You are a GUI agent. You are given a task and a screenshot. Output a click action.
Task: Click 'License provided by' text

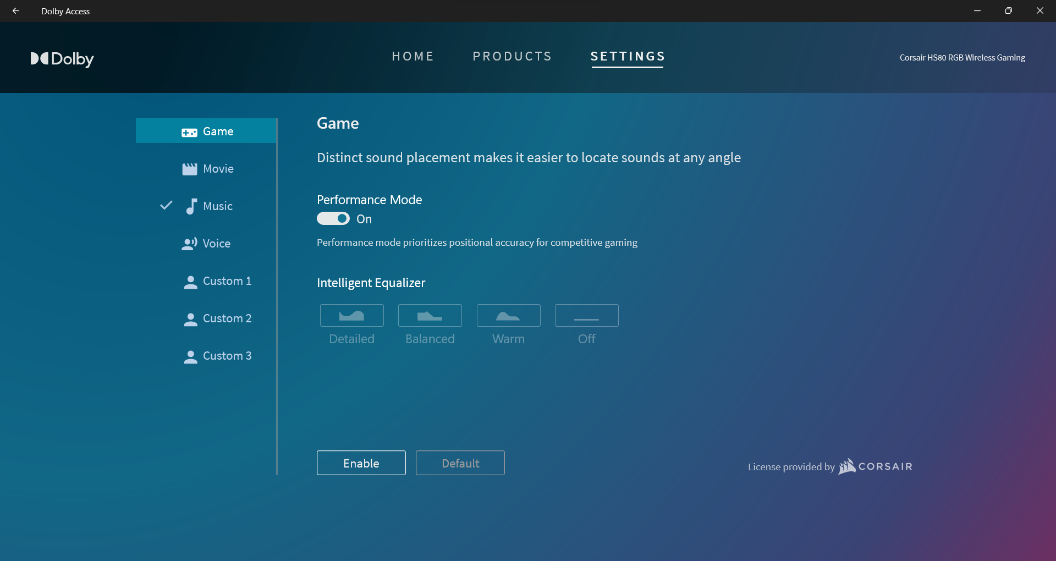[x=791, y=467]
